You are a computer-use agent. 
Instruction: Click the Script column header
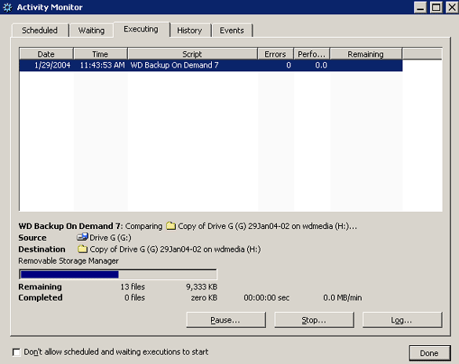coord(192,54)
